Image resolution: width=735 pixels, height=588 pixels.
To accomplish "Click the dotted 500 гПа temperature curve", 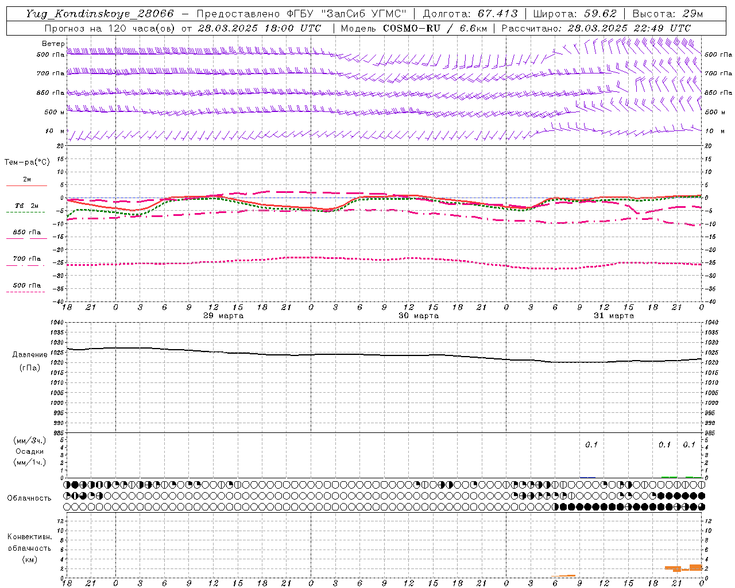I will [384, 262].
